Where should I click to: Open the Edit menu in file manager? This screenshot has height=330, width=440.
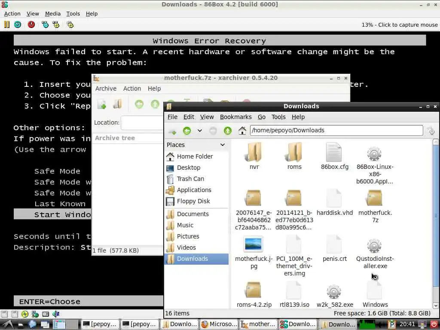189,117
